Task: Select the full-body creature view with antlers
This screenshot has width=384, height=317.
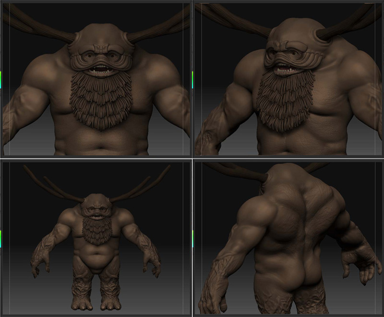Action: [96, 238]
